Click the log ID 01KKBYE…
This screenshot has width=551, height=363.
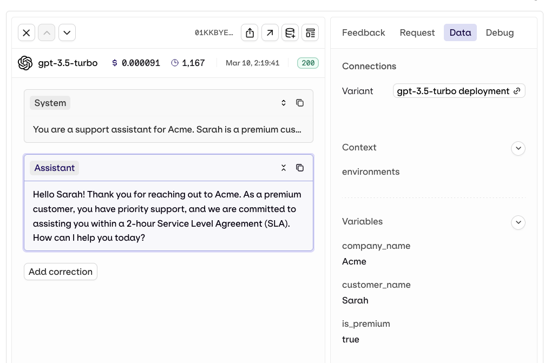point(214,32)
